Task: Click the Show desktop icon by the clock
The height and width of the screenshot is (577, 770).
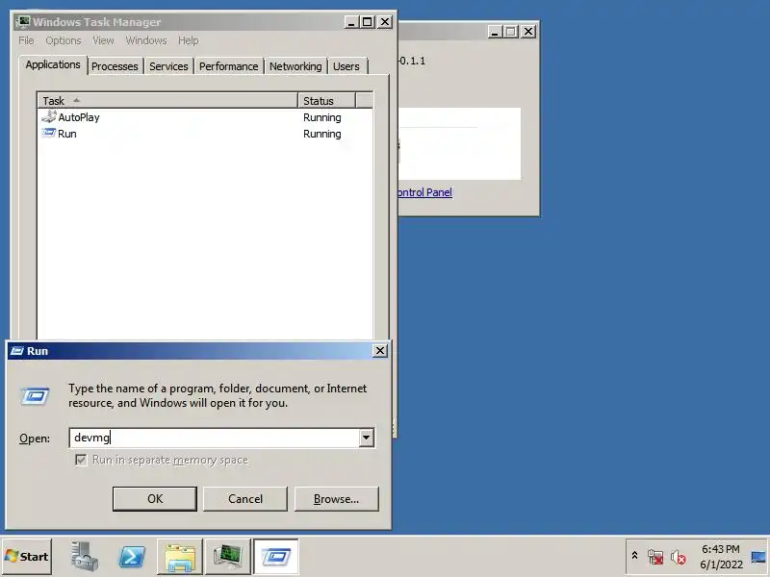Action: (x=758, y=557)
